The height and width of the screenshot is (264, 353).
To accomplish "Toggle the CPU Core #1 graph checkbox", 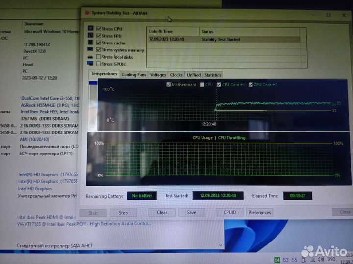I will point(219,85).
